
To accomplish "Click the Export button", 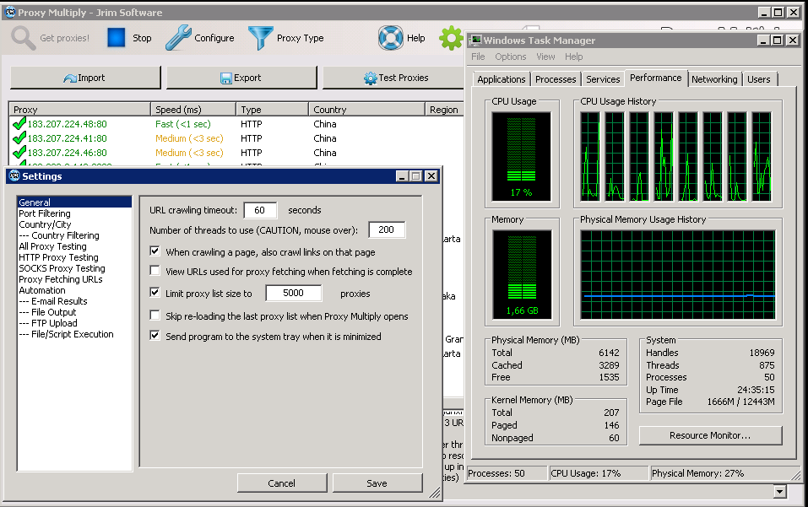I will [241, 78].
